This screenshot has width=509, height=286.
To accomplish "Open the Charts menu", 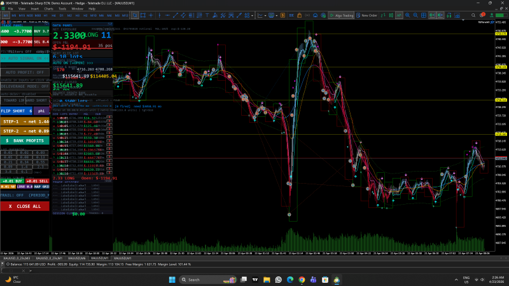I will point(49,9).
